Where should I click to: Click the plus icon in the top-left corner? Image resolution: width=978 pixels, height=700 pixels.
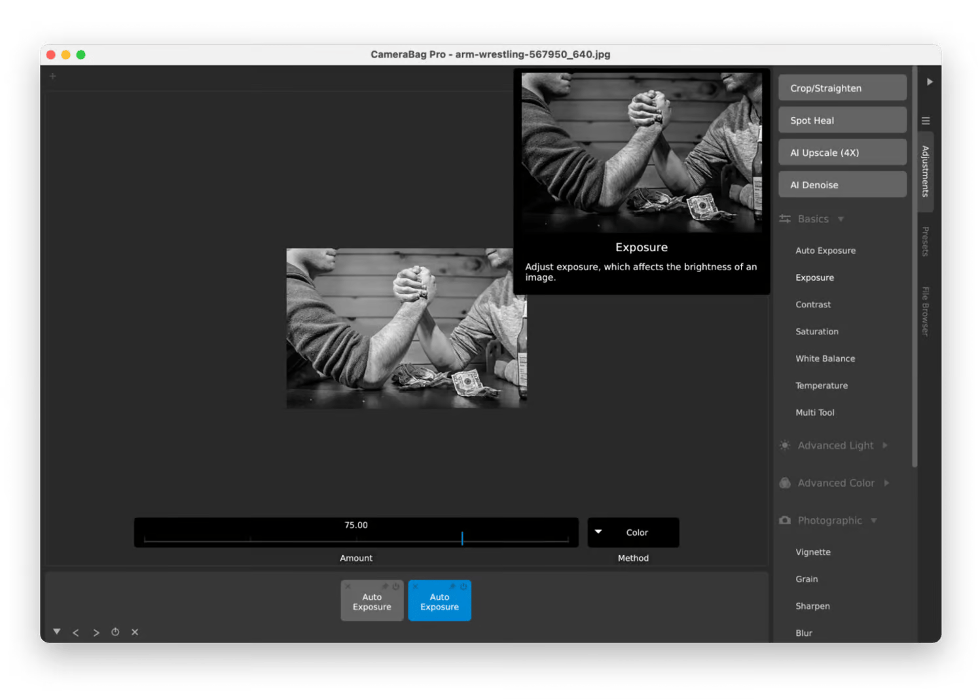tap(53, 77)
